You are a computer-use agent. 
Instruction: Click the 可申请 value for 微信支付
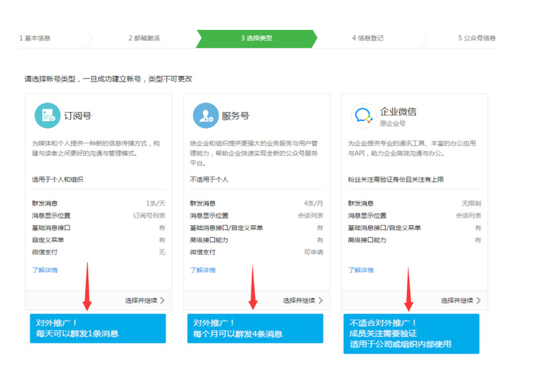coord(314,252)
